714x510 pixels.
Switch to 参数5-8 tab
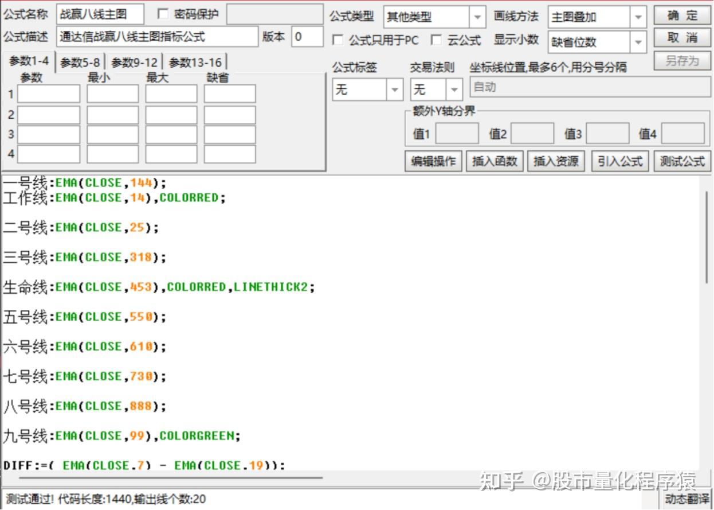(x=80, y=63)
